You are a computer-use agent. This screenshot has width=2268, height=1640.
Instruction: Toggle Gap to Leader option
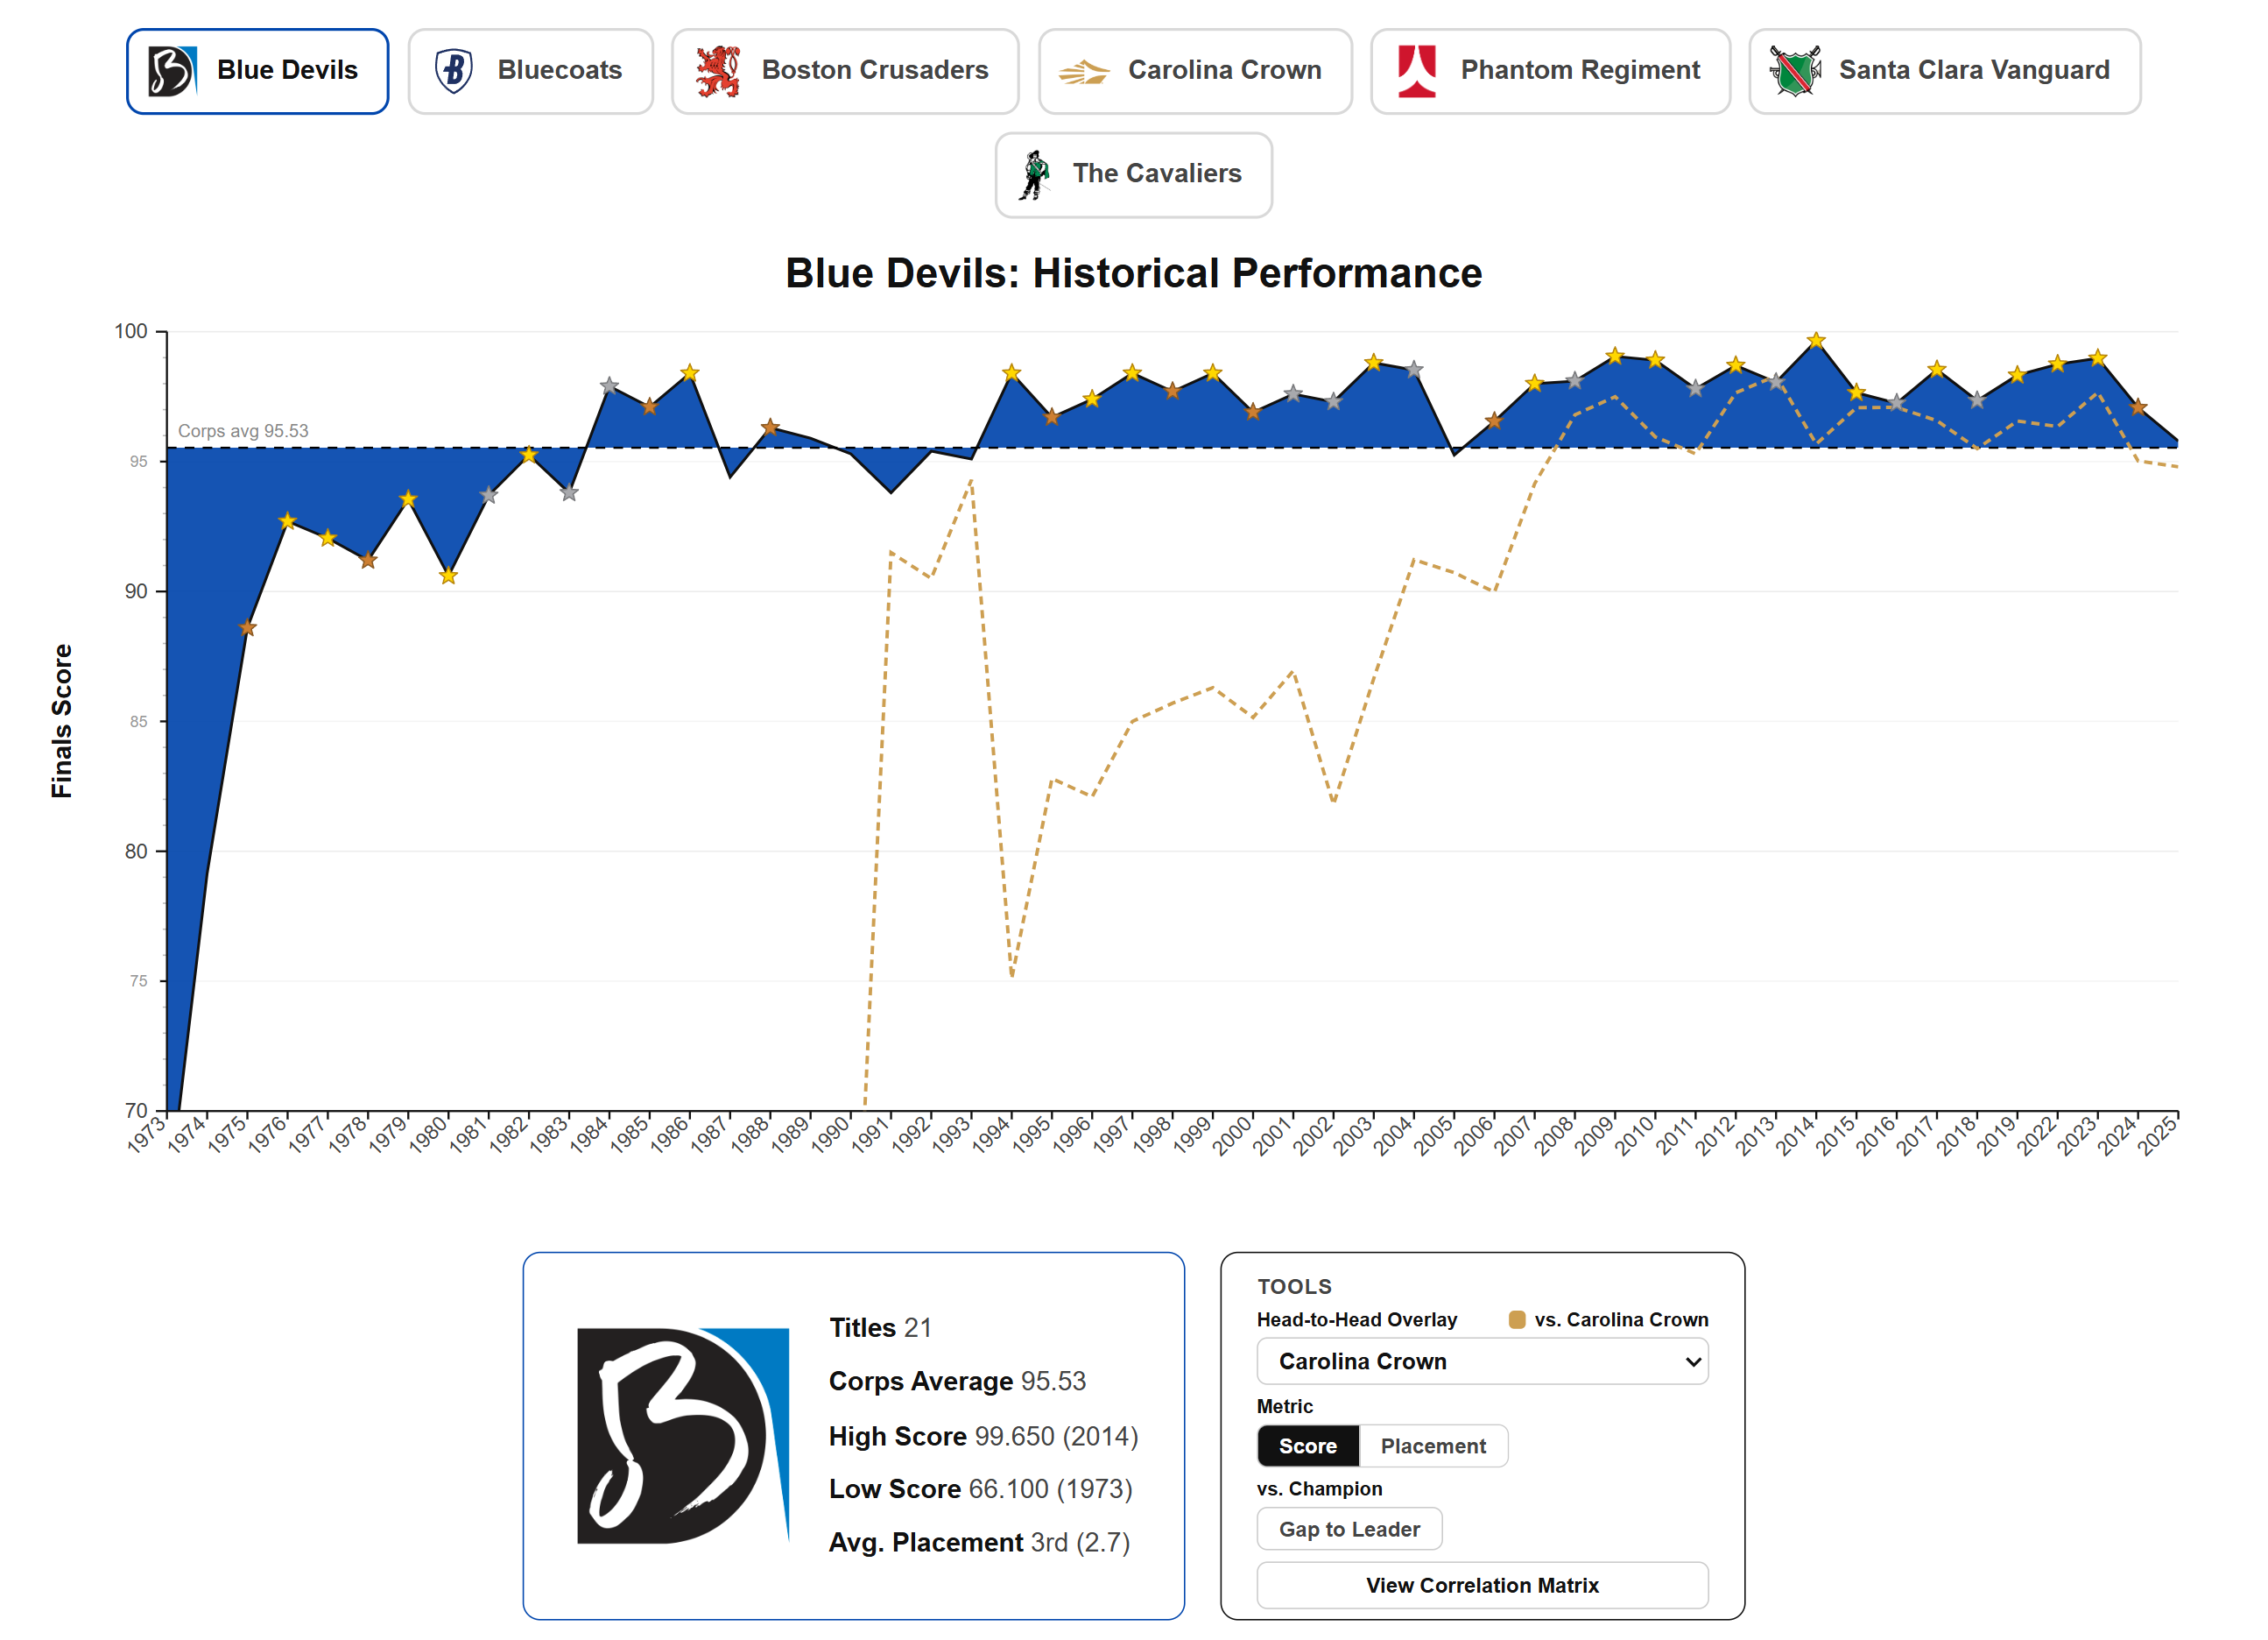pos(1349,1529)
